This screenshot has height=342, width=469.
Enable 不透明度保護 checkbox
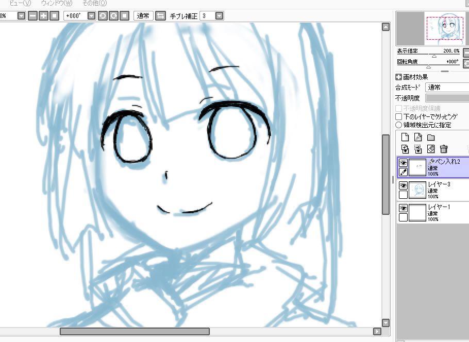(x=398, y=108)
